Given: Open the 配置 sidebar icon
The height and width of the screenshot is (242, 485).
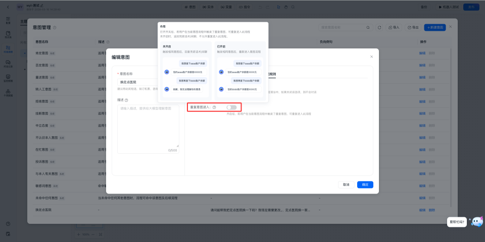Looking at the screenshot, I should [x=8, y=21].
